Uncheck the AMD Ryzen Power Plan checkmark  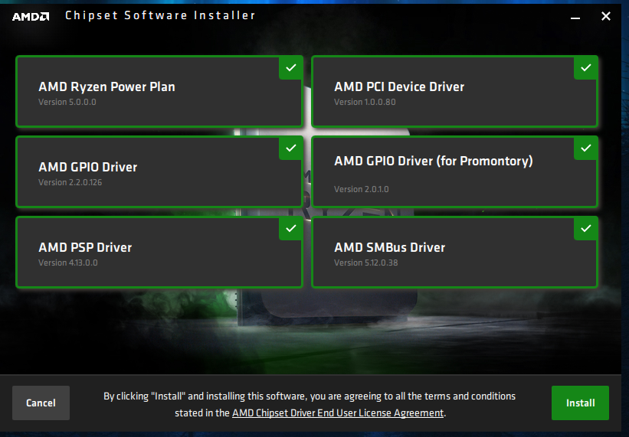tap(290, 67)
